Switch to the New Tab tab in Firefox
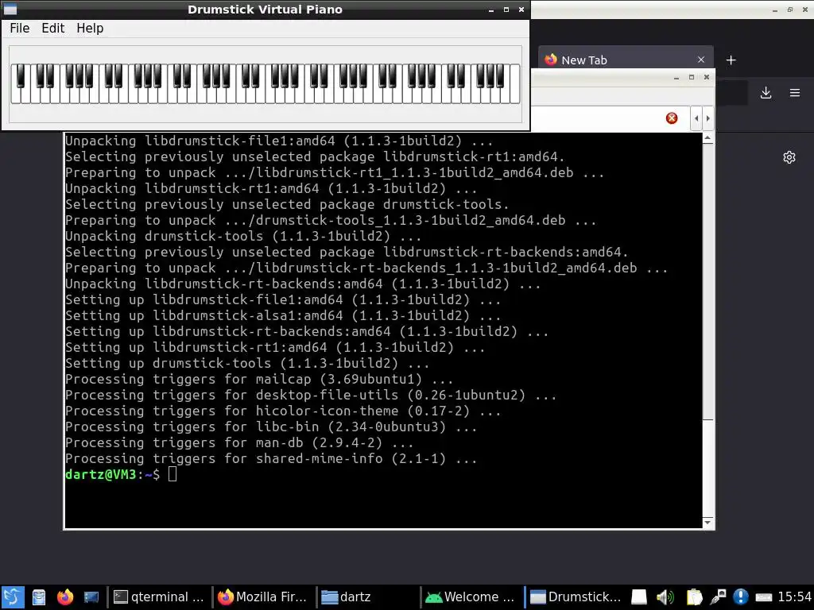The width and height of the screenshot is (814, 610). [x=618, y=60]
